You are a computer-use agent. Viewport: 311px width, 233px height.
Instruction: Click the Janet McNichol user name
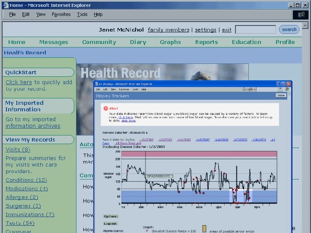(x=121, y=30)
